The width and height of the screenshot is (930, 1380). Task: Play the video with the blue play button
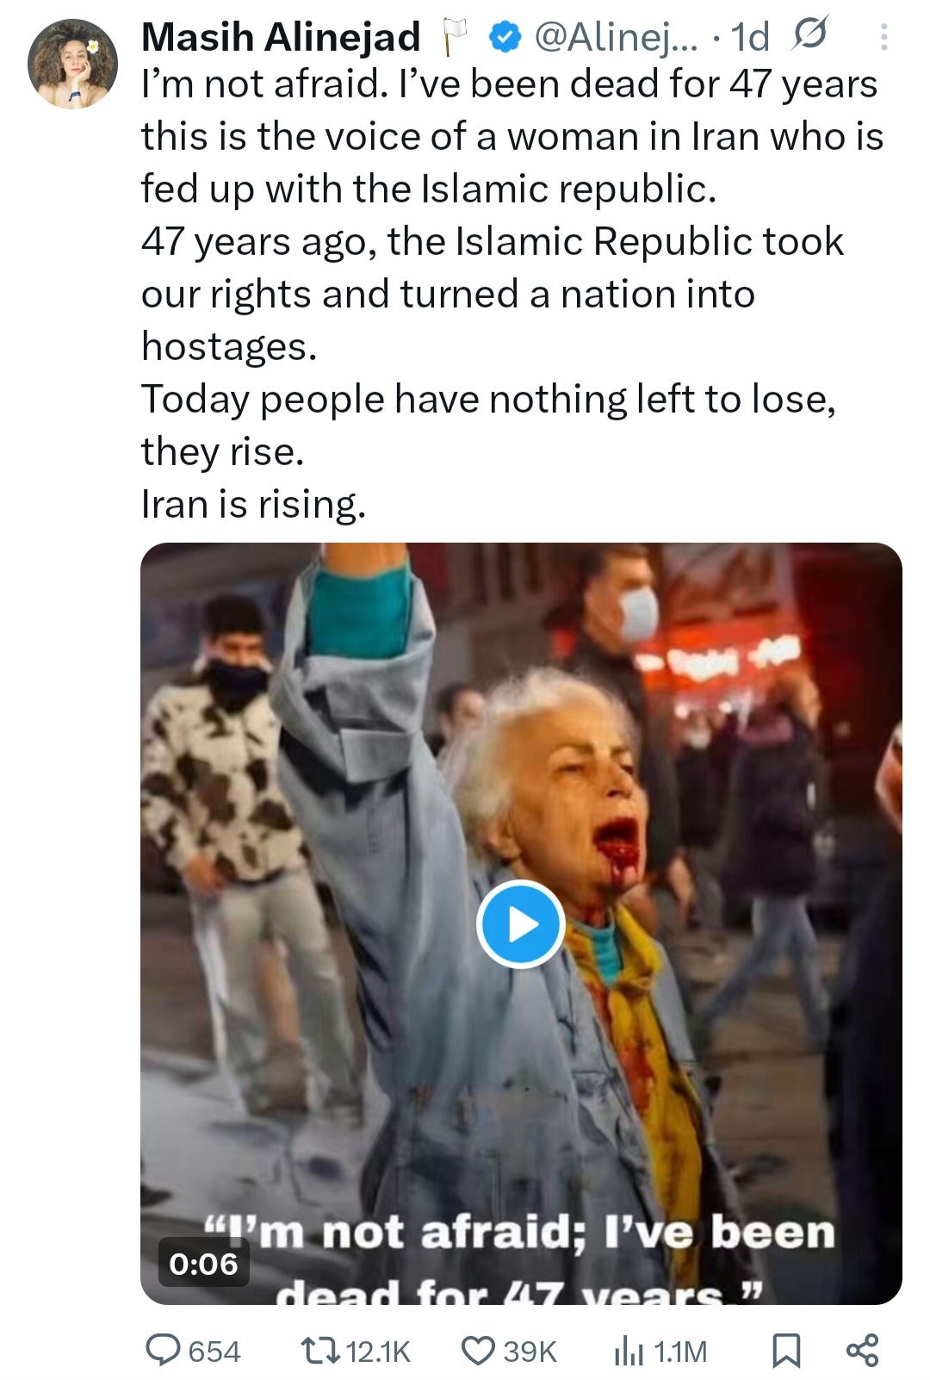520,924
